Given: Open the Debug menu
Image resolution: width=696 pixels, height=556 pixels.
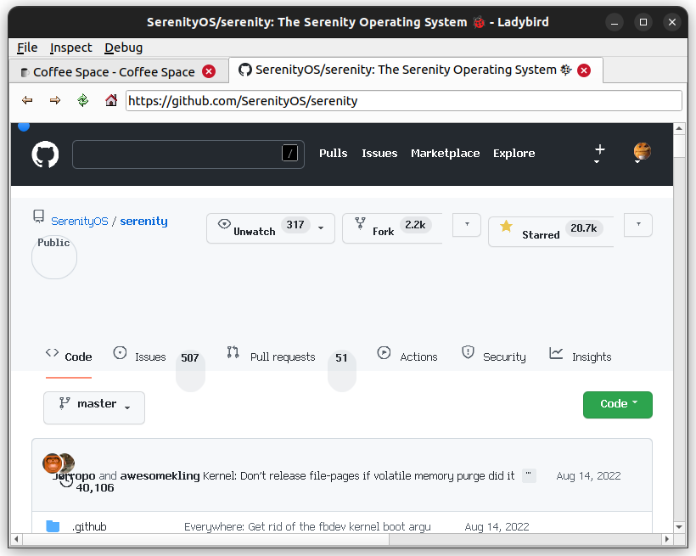Looking at the screenshot, I should point(123,48).
